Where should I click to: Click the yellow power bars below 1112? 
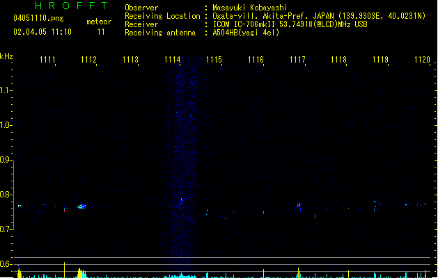click(81, 273)
